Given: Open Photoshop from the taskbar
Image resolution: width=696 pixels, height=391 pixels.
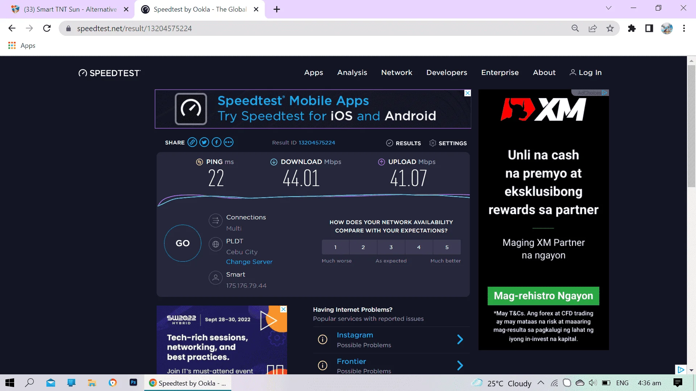Looking at the screenshot, I should pos(133,383).
